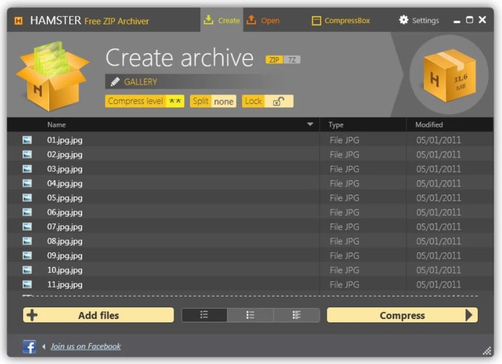Click the Add files button
The image size is (502, 364).
[98, 315]
